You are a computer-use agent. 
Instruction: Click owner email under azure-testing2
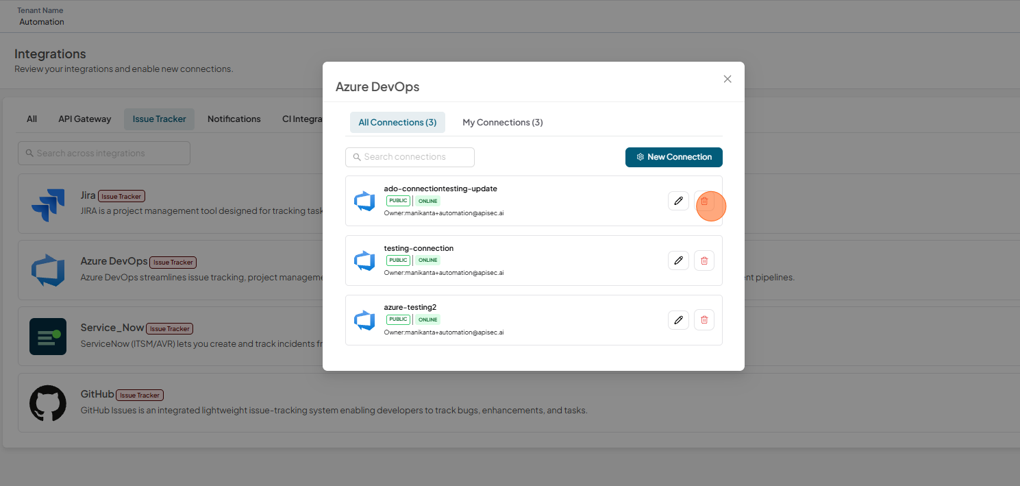pos(444,332)
